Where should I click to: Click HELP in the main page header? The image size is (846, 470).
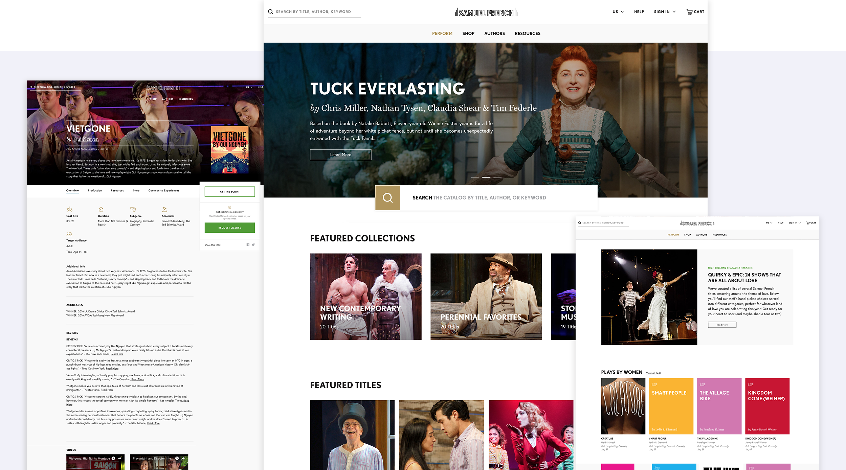[639, 12]
